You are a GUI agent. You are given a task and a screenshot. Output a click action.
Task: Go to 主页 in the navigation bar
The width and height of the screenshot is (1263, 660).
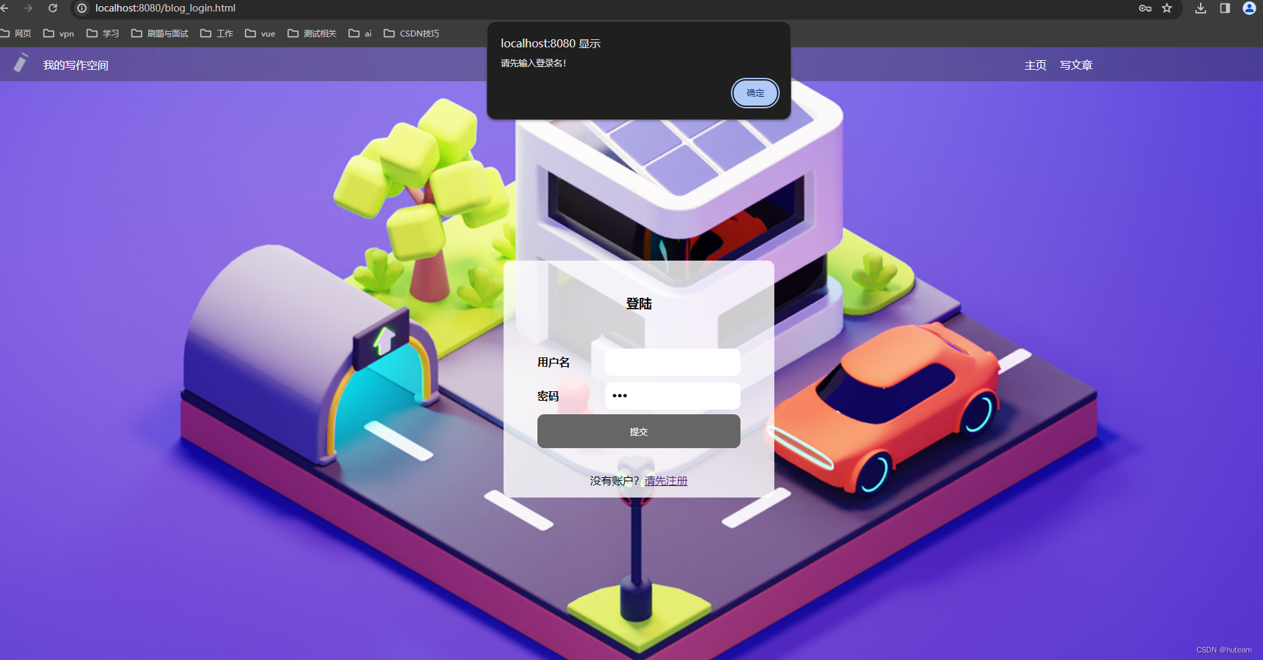pos(1036,65)
